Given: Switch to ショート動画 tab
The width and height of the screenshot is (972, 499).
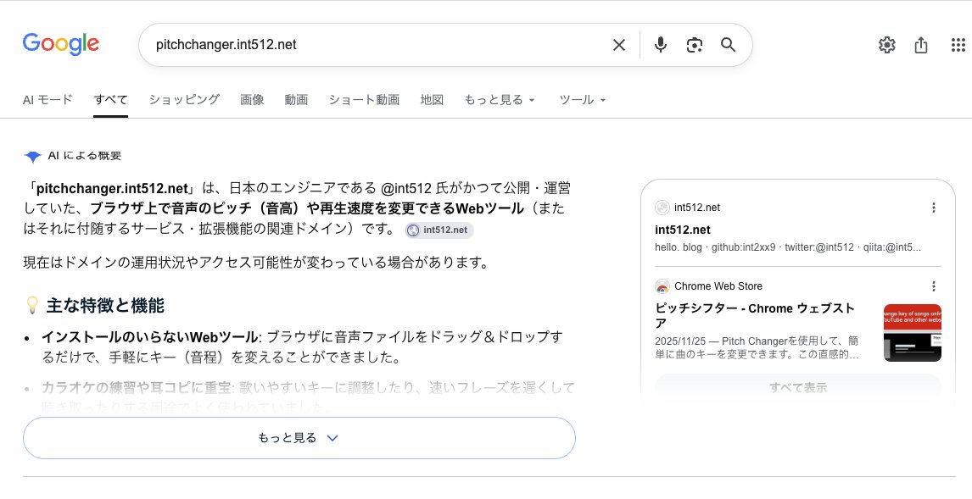Looking at the screenshot, I should click(x=364, y=100).
